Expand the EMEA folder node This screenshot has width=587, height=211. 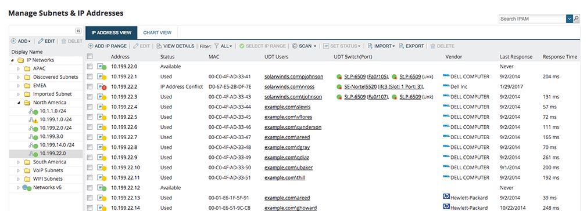tap(19, 86)
